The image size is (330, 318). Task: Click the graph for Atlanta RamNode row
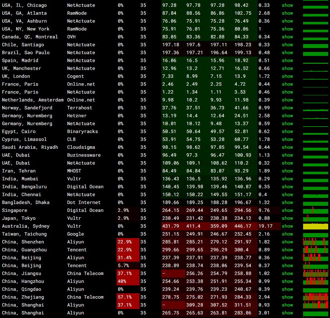coord(316,15)
